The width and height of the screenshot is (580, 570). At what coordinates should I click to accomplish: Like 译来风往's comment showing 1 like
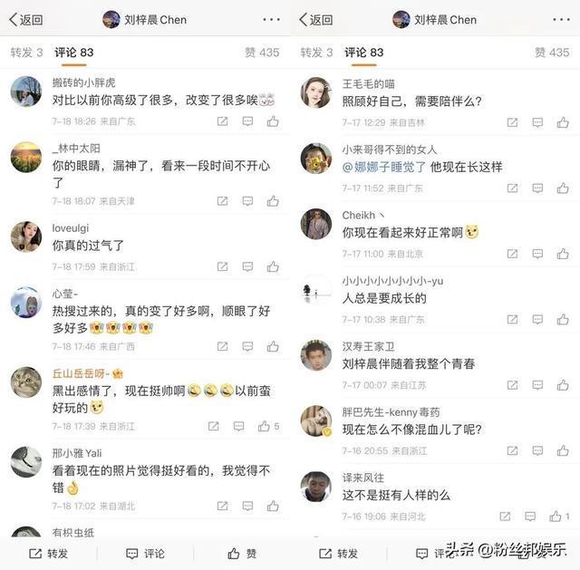pos(556,516)
